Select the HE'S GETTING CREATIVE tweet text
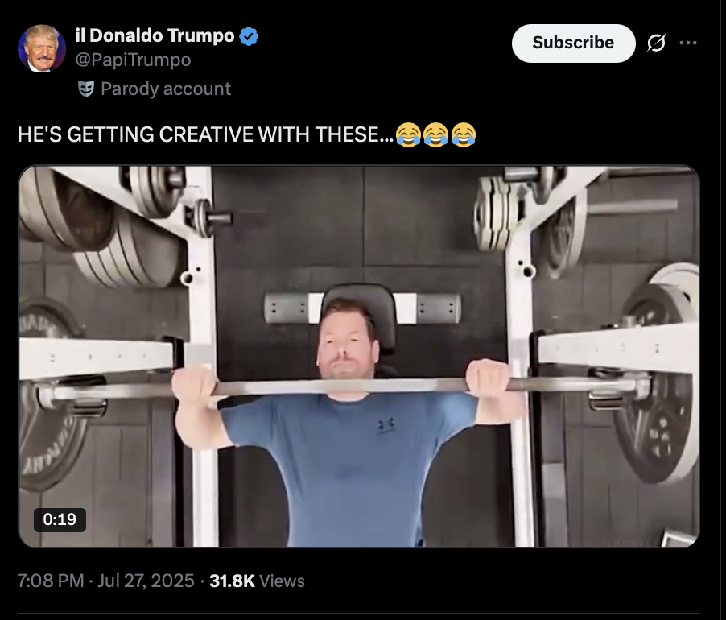 click(x=206, y=134)
